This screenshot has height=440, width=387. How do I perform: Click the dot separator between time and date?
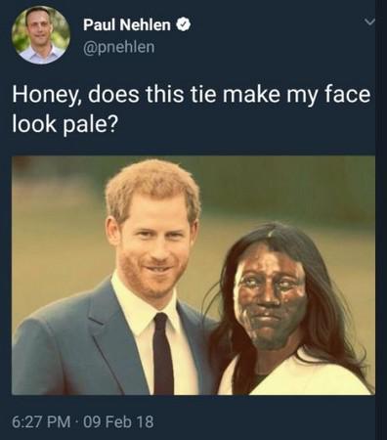[x=77, y=421]
